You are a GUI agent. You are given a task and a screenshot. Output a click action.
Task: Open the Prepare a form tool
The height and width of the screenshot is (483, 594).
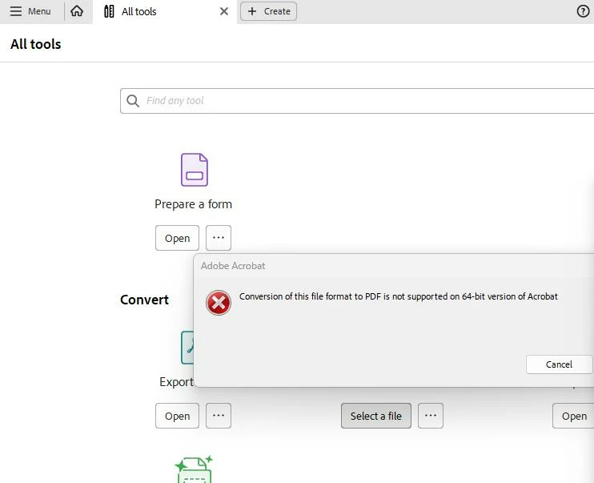point(177,238)
